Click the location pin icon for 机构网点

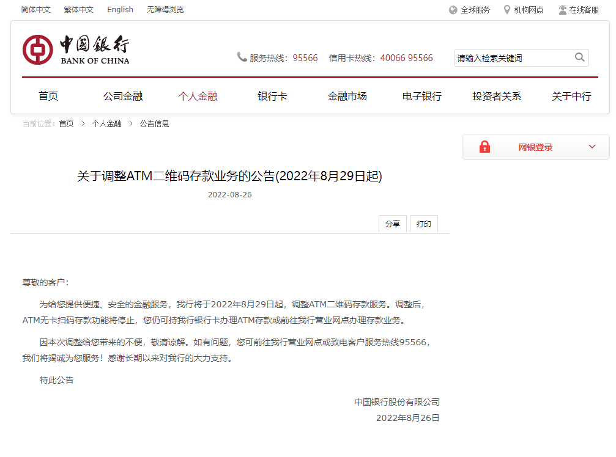pos(507,10)
